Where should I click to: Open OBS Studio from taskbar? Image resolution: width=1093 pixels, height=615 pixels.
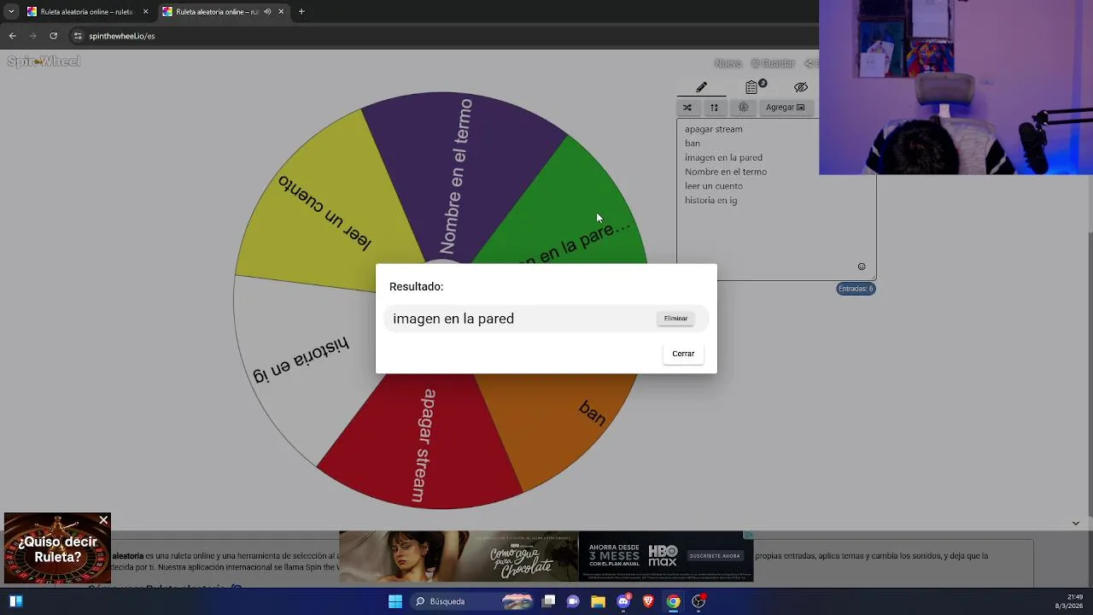698,601
